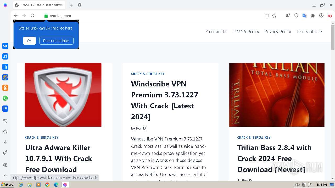Open Google Translate extension icon
The image size is (335, 188).
click(x=304, y=16)
